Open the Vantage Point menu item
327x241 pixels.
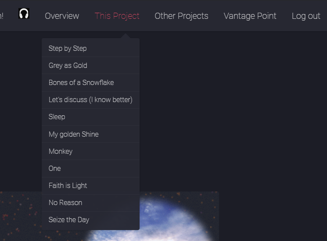250,16
